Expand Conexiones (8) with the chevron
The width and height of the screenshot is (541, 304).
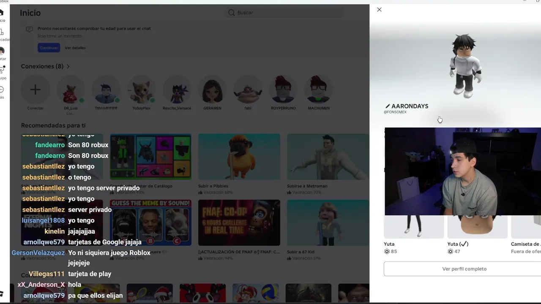click(x=68, y=66)
